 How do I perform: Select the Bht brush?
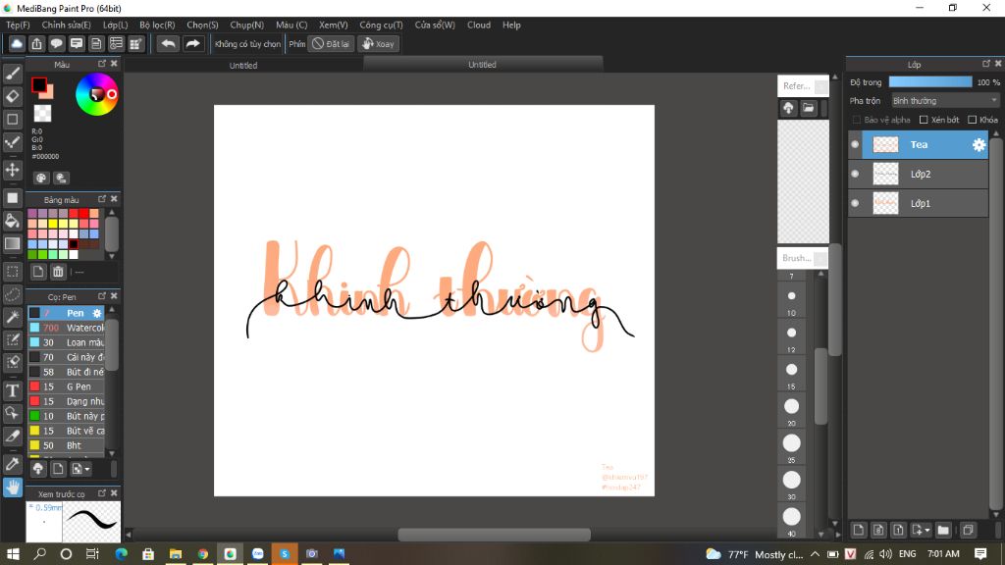click(67, 446)
